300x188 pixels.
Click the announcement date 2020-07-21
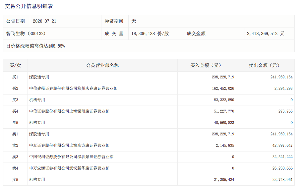click(44, 21)
